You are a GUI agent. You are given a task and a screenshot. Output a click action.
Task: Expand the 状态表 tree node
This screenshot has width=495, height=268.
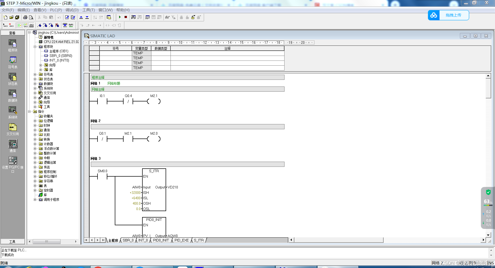35,79
